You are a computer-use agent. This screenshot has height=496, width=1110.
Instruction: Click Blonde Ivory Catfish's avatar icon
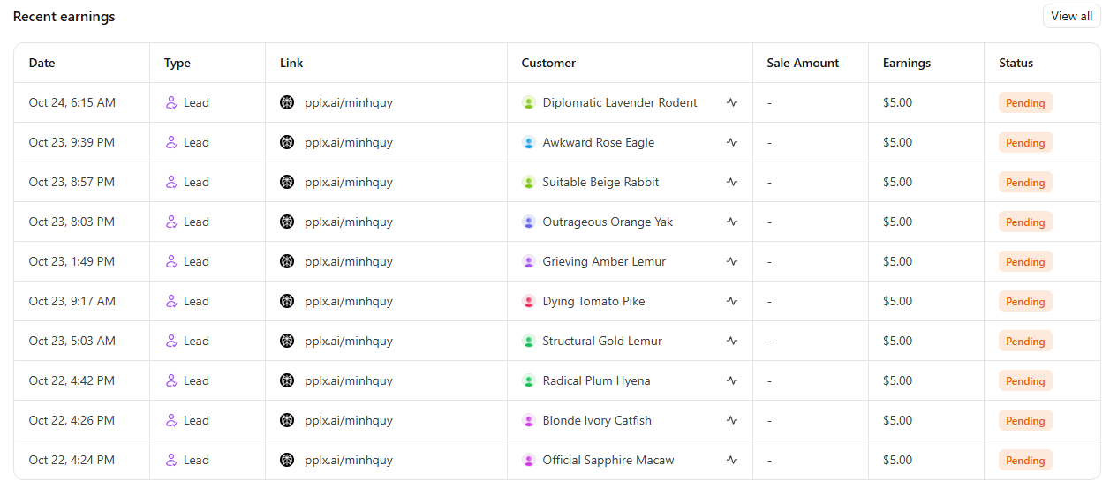click(x=529, y=420)
